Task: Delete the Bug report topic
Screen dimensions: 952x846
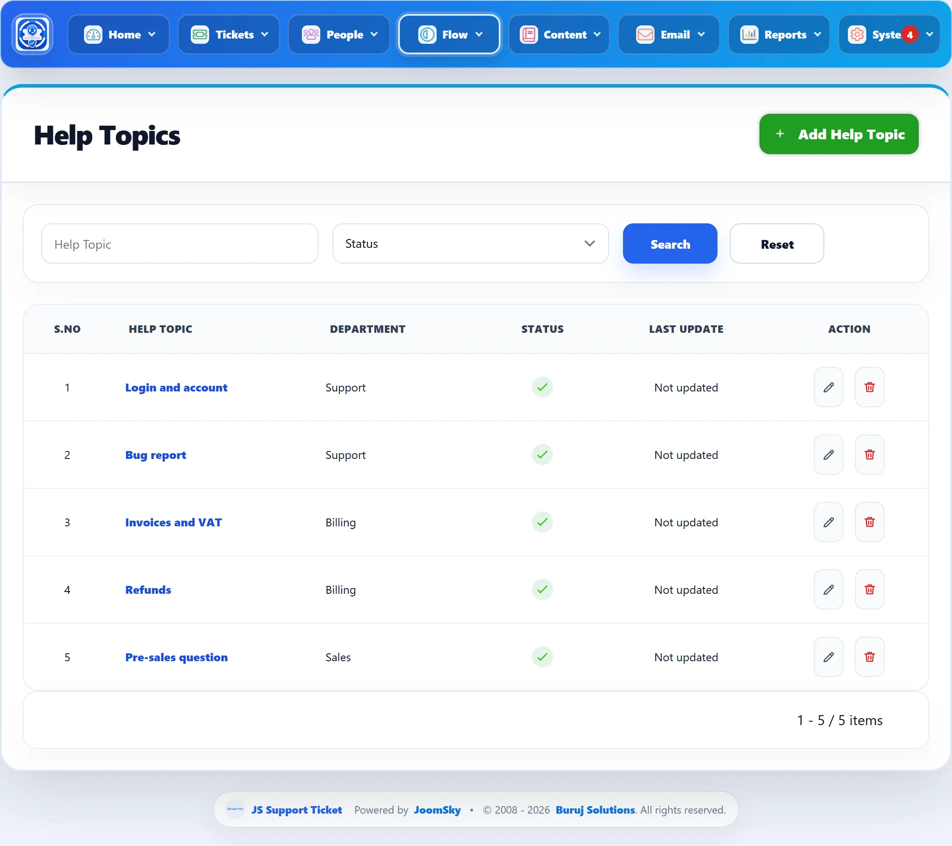Action: tap(869, 455)
